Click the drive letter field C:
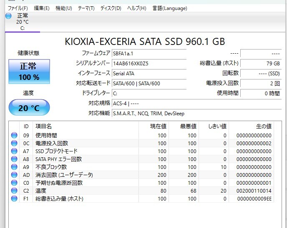The height and width of the screenshot is (228, 287). [149, 94]
